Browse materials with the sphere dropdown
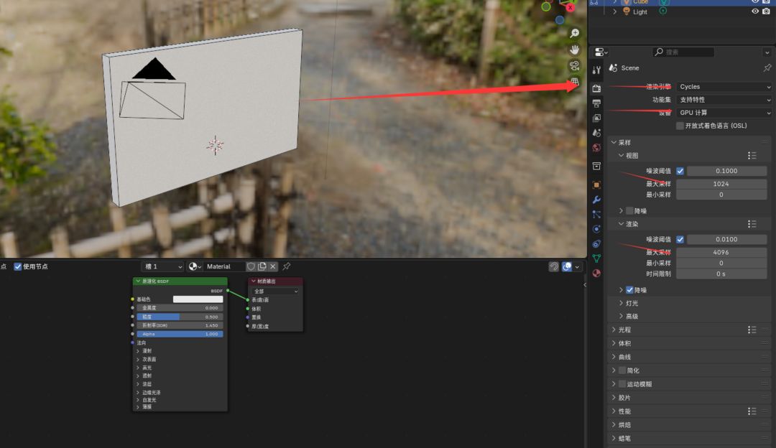This screenshot has height=448, width=776. point(195,266)
